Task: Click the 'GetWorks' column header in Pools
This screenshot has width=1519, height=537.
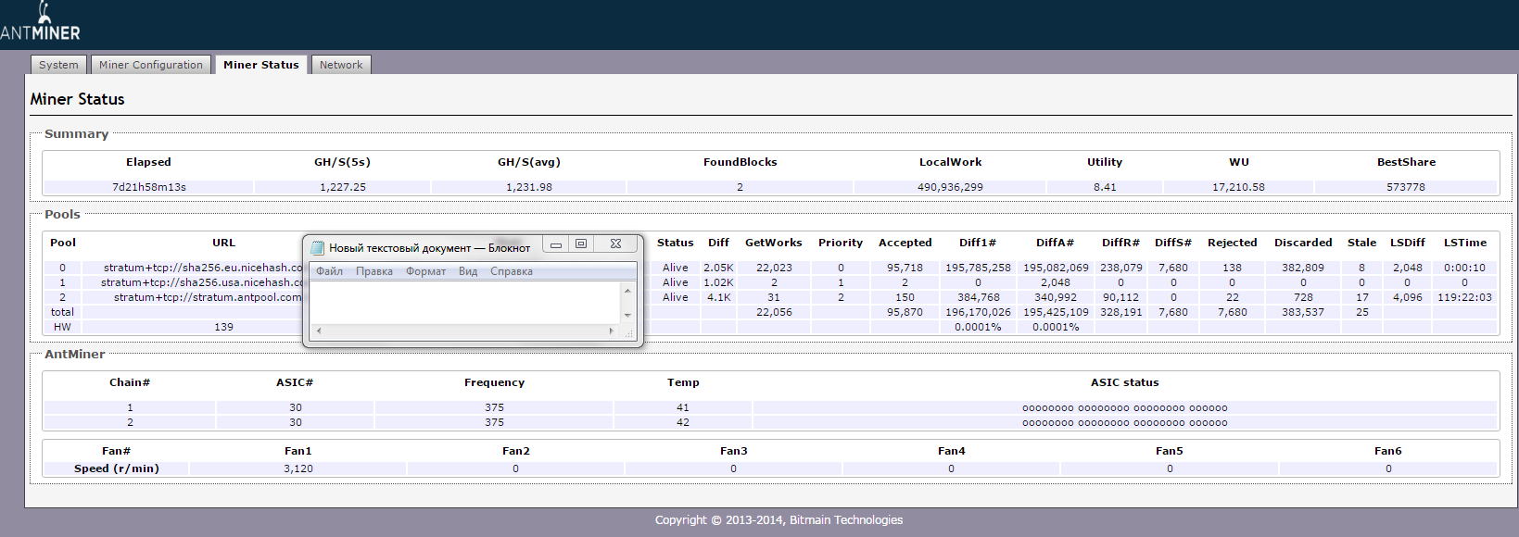Action: (774, 243)
